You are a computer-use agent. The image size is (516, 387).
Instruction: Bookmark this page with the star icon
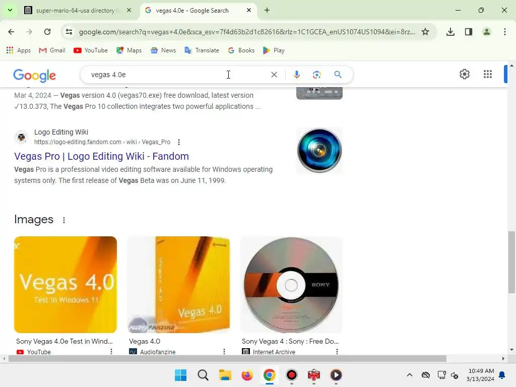[425, 32]
